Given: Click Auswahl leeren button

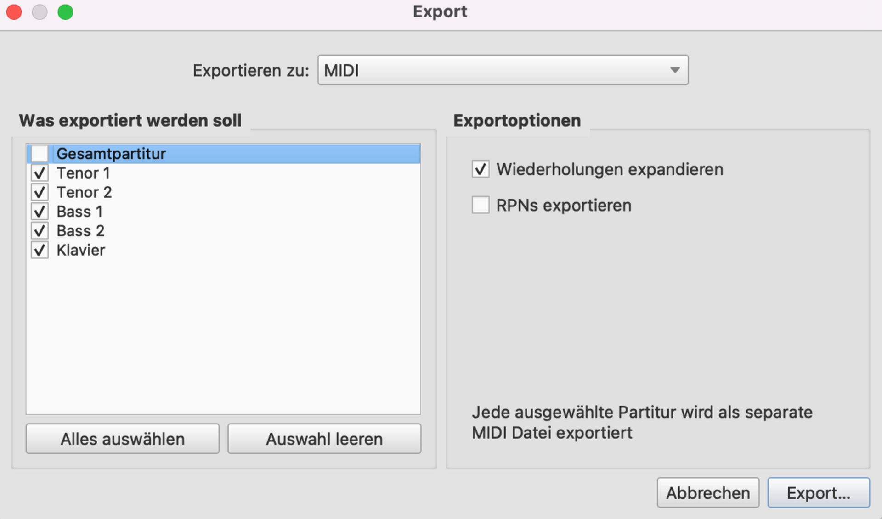Looking at the screenshot, I should click(324, 439).
